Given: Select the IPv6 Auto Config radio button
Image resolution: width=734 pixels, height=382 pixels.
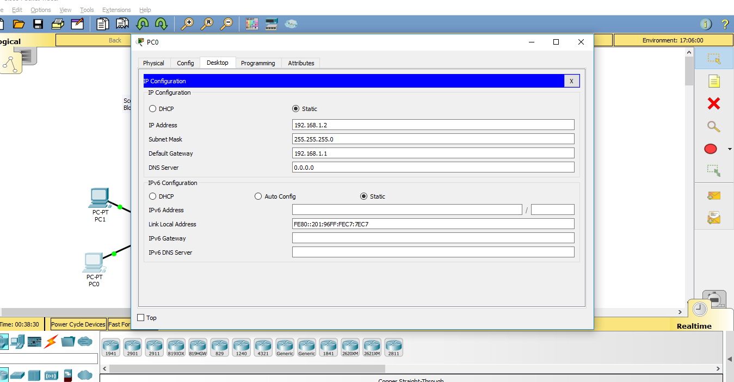Looking at the screenshot, I should [258, 196].
